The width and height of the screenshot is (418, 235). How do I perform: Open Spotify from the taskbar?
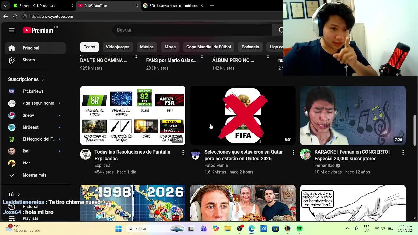[299, 229]
